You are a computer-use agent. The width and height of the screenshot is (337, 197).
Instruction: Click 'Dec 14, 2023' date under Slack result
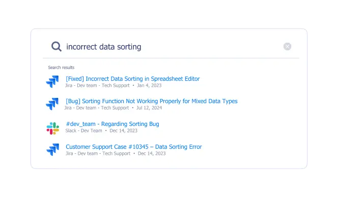[123, 130]
